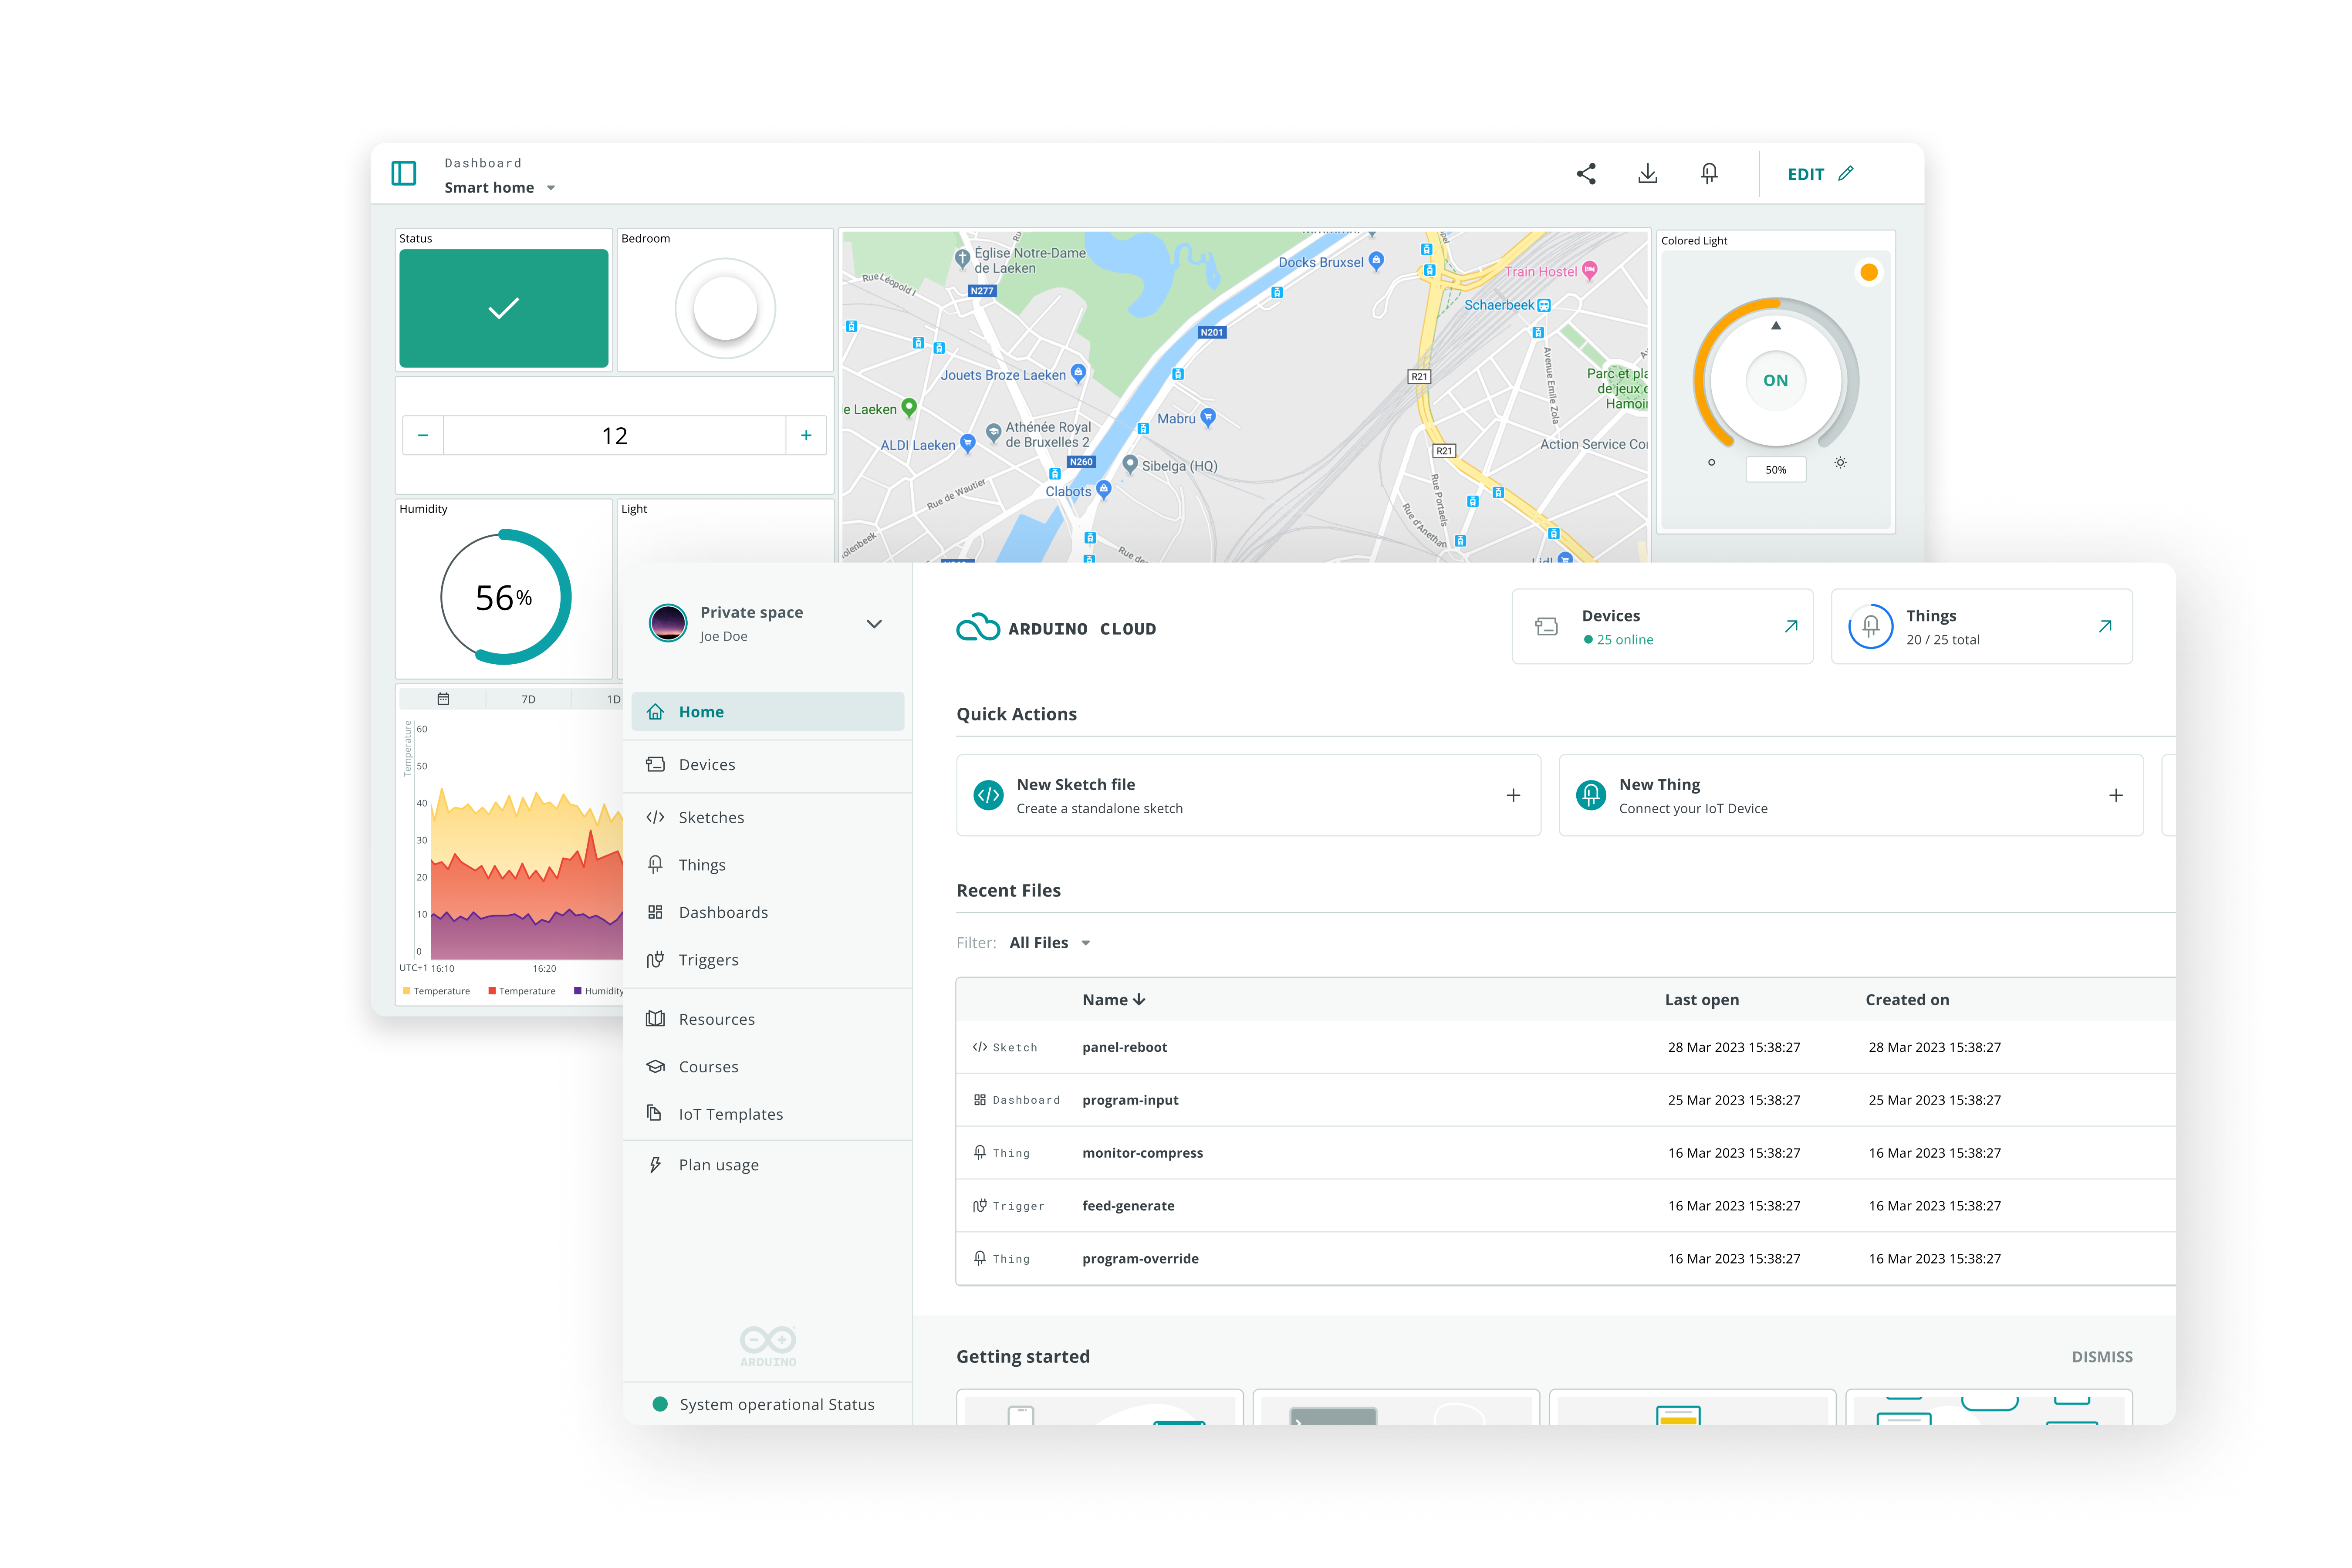Click the stepper value field showing 12
2352x1568 pixels.
click(615, 435)
